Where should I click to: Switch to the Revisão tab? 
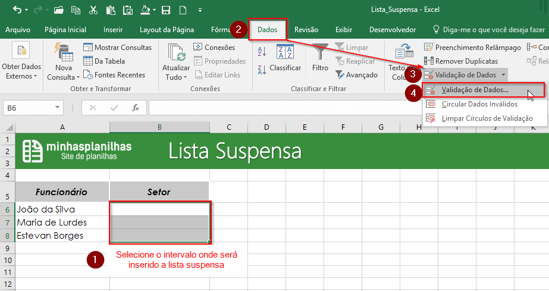[x=306, y=30]
